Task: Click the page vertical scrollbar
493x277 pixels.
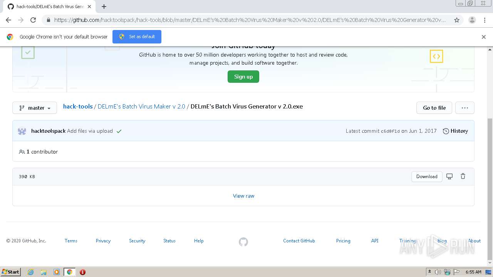Action: tap(490, 189)
